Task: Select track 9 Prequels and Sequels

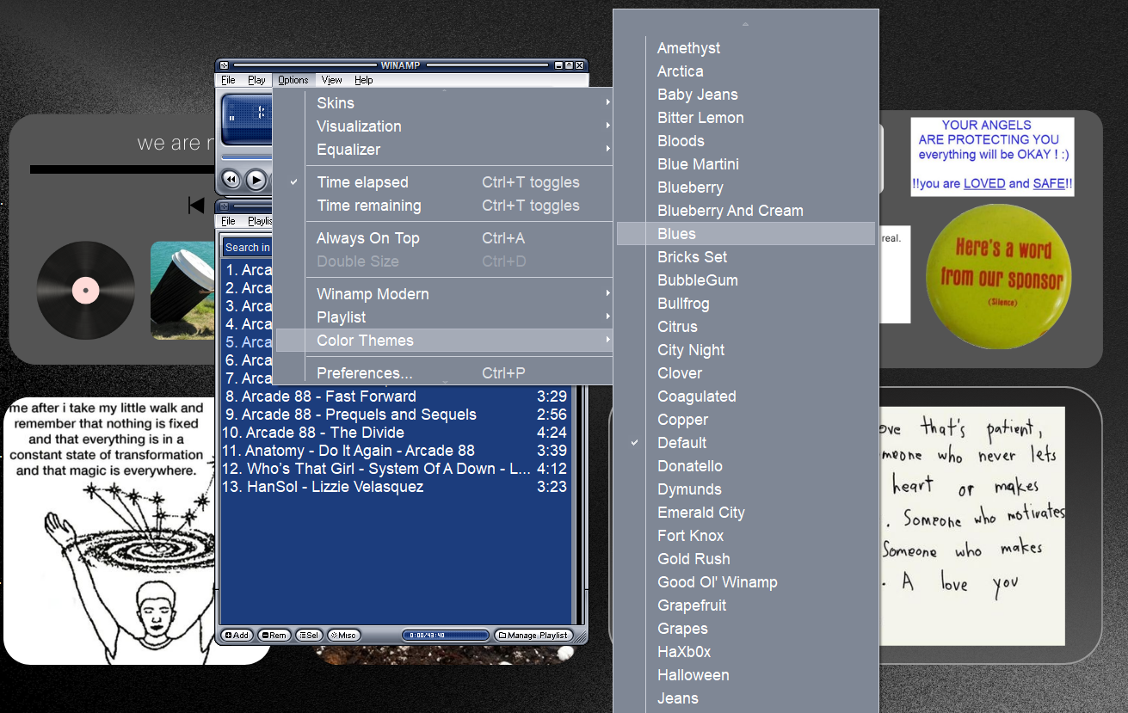Action: [396, 415]
